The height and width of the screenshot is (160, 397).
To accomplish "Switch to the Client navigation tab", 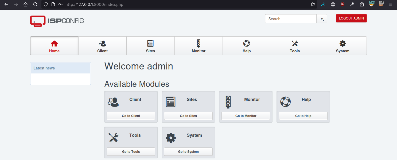I will [102, 46].
